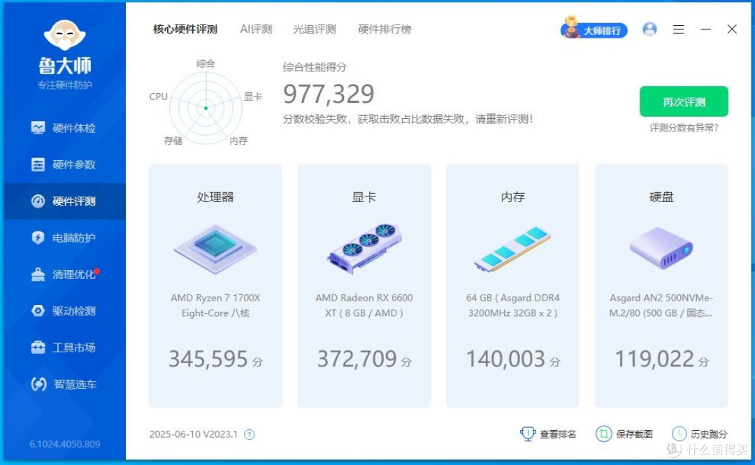Click the 硬件体检 monitor icon
Viewport: 755px width, 465px height.
38,128
